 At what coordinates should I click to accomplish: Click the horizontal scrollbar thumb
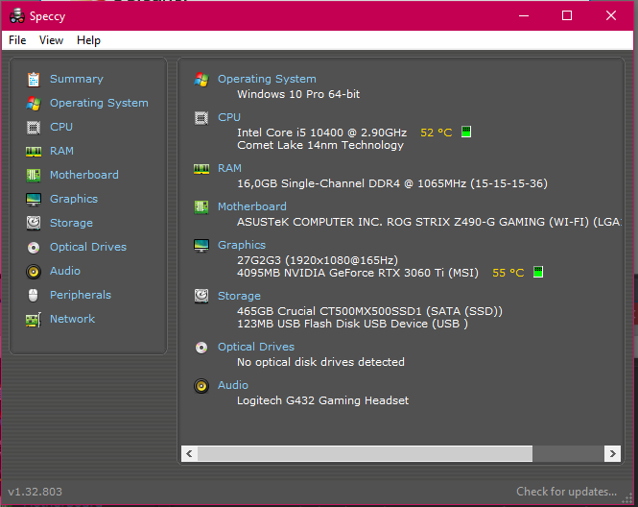coord(365,453)
